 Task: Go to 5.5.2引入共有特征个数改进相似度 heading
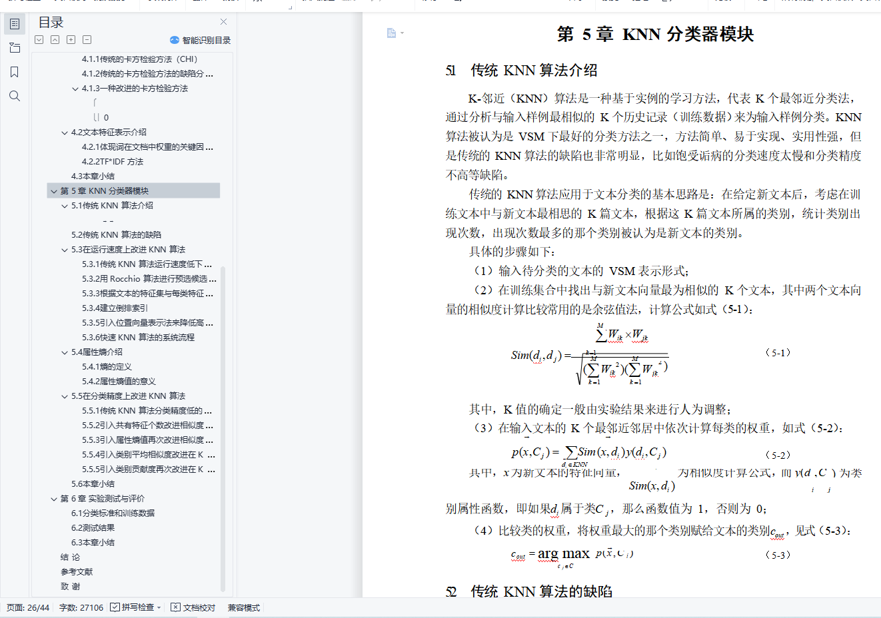pyautogui.click(x=148, y=426)
